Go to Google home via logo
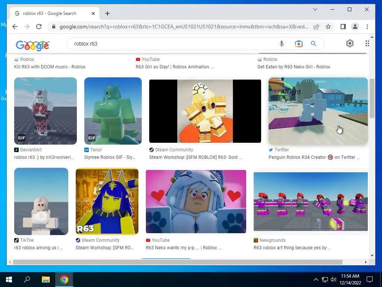Viewport: 382px width, 287px height. pyautogui.click(x=33, y=45)
